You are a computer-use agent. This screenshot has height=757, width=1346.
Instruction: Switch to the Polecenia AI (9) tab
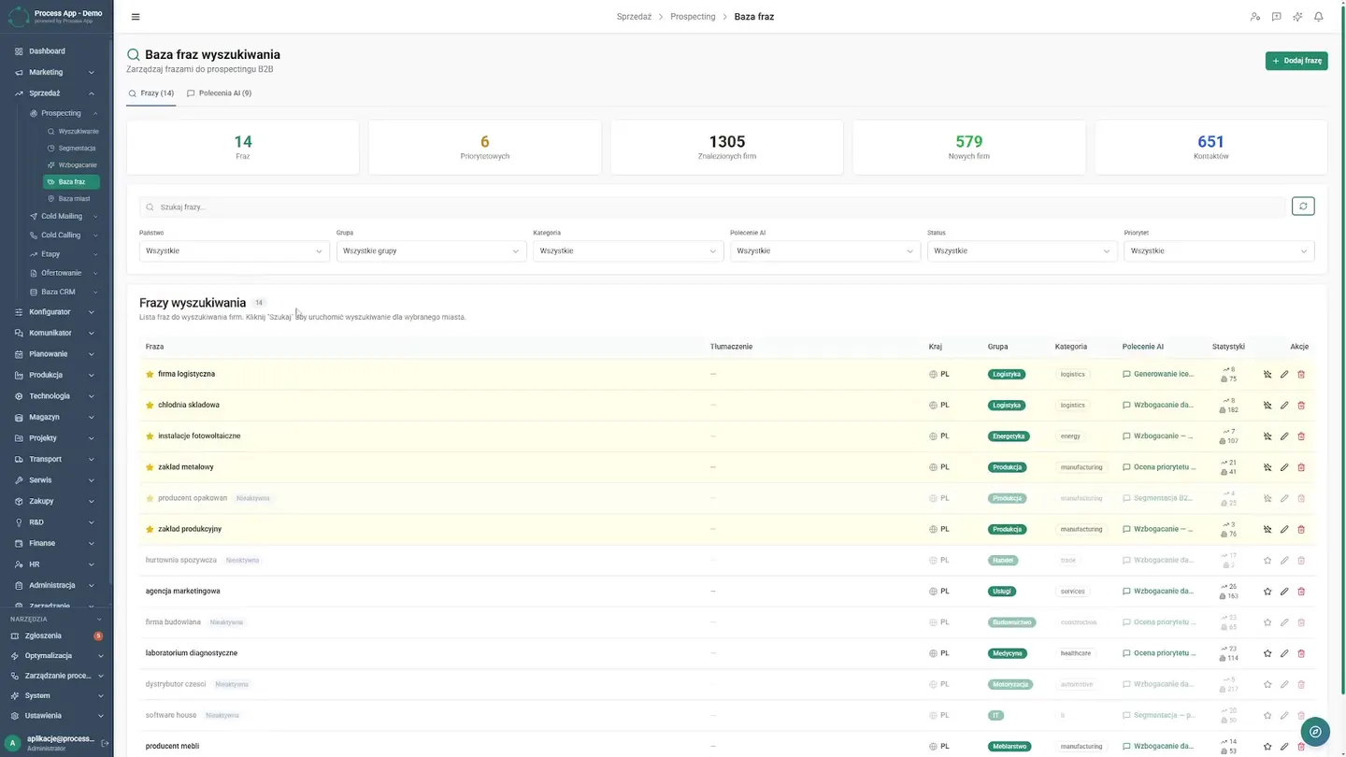220,93
